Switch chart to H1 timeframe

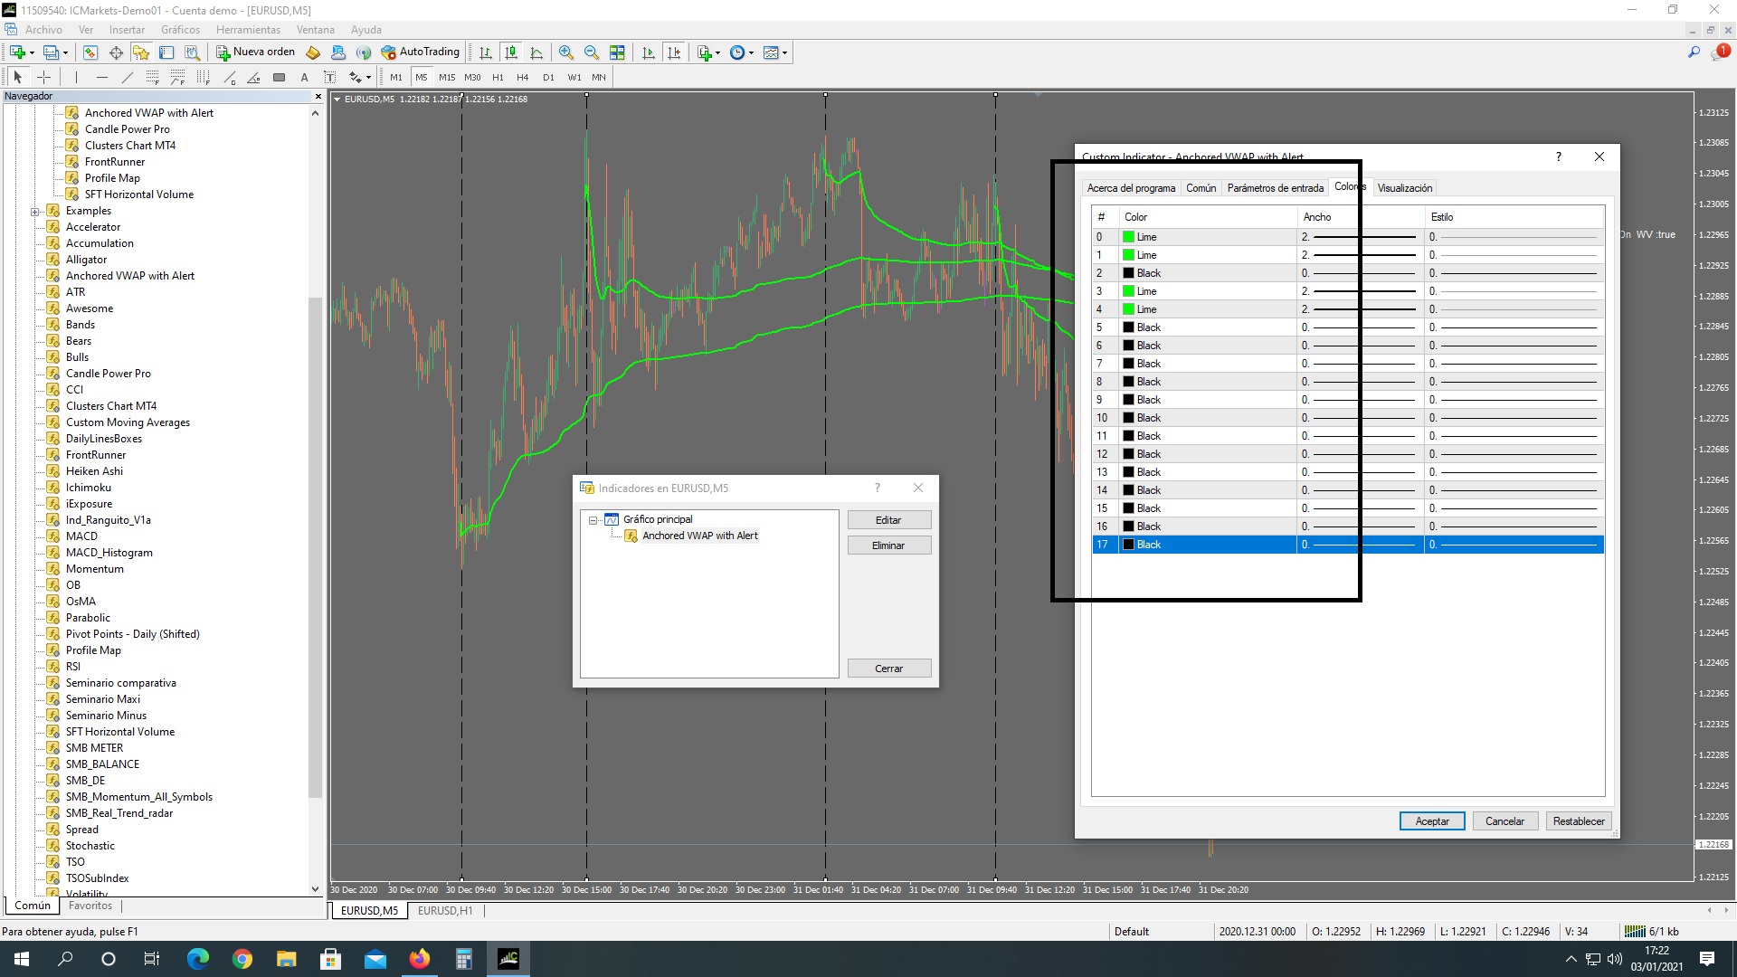click(498, 78)
